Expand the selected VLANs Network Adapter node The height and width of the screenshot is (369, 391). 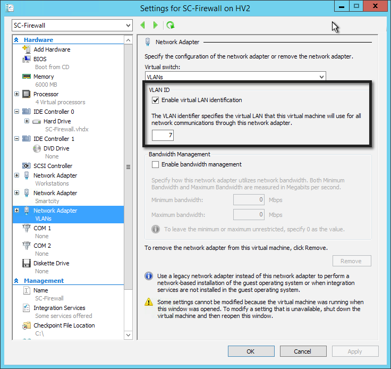16,211
